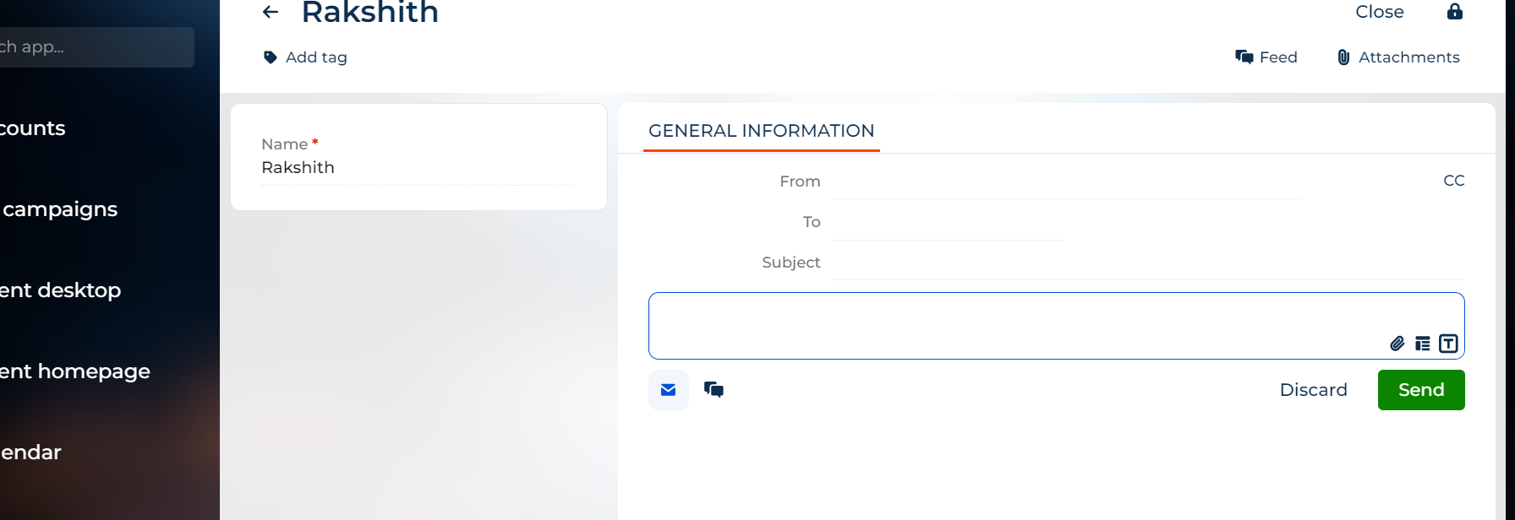Select the email channel icon
The height and width of the screenshot is (520, 1515).
coord(669,390)
